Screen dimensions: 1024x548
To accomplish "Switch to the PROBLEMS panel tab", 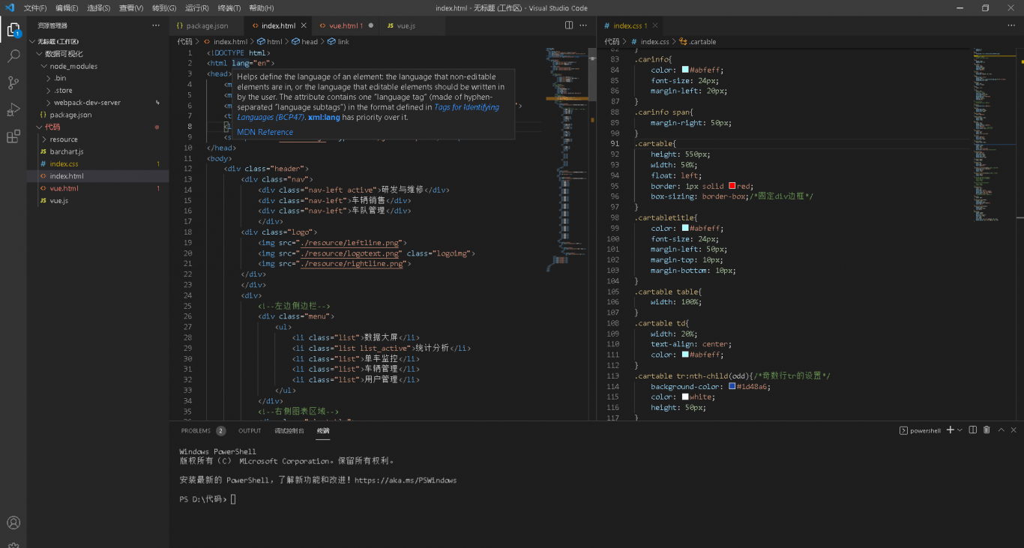I will (x=196, y=430).
